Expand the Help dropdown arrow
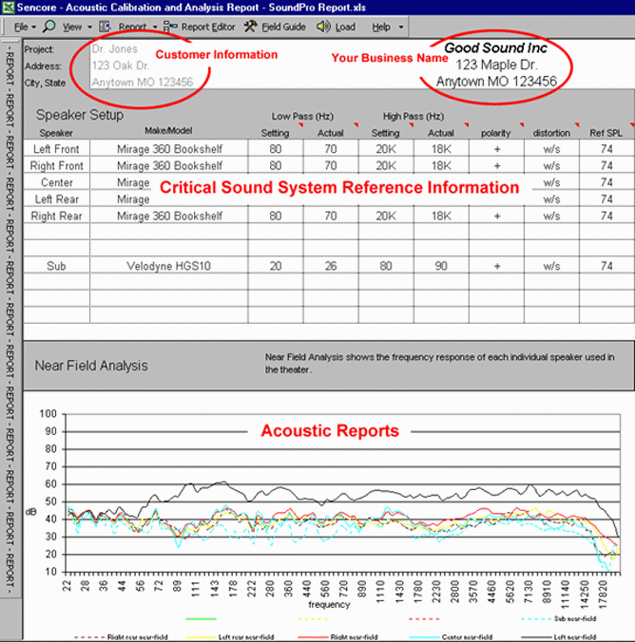This screenshot has width=635, height=642. pyautogui.click(x=401, y=28)
